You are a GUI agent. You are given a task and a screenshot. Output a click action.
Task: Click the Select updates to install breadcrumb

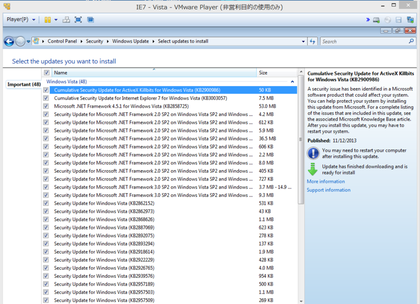(x=183, y=41)
